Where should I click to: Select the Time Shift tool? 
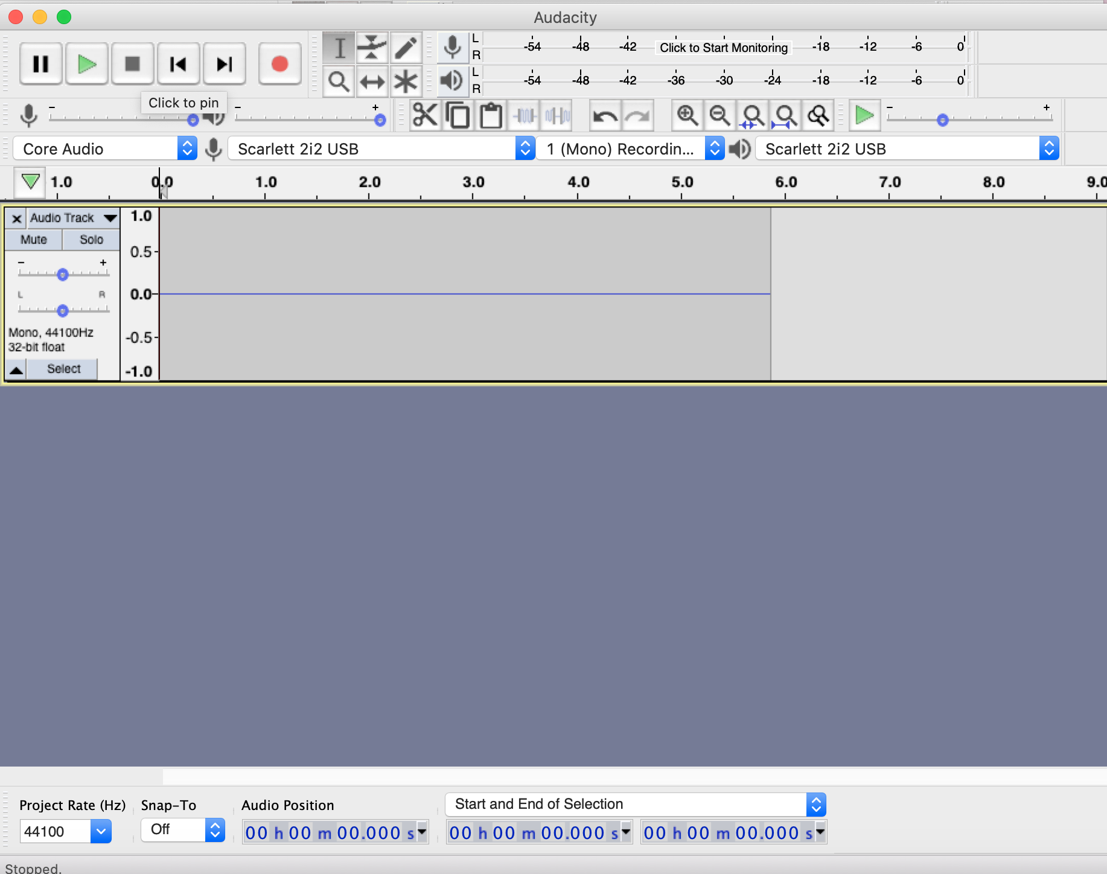pos(372,81)
